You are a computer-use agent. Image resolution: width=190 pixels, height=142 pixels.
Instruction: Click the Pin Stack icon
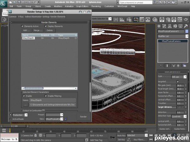(x=161, y=66)
